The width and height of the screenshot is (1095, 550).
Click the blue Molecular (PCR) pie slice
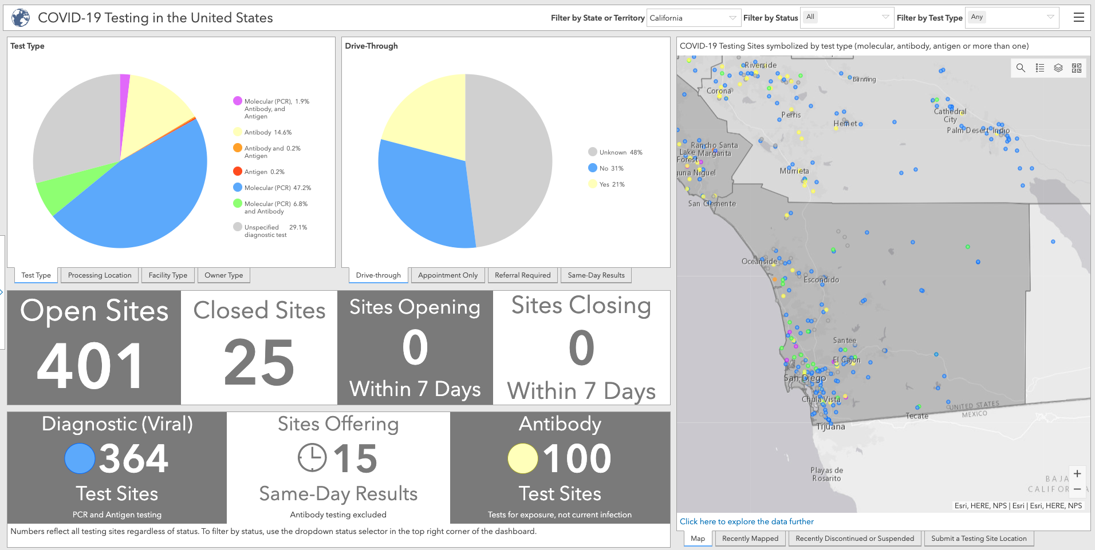click(x=143, y=200)
